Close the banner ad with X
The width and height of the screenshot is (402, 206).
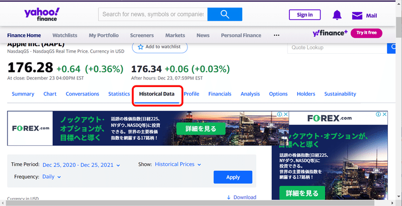point(285,114)
